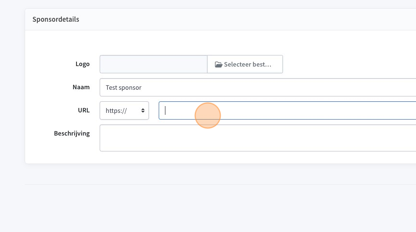The image size is (416, 232).
Task: Click the horizontal divider below the card
Action: point(220,184)
